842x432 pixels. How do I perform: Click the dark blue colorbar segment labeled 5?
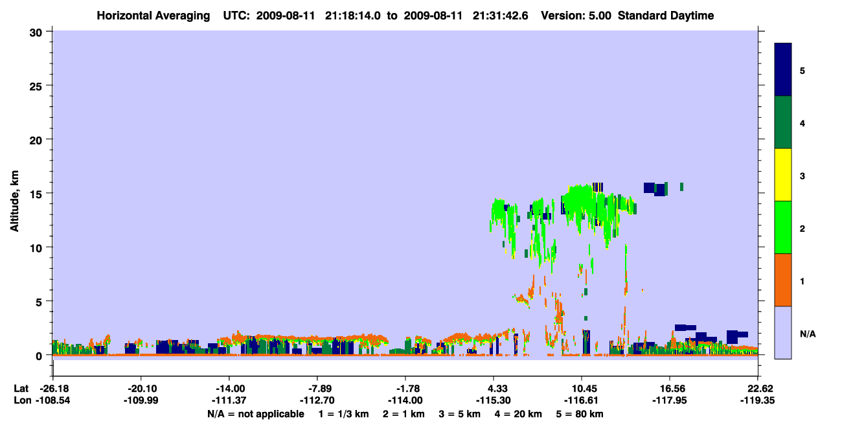point(783,70)
